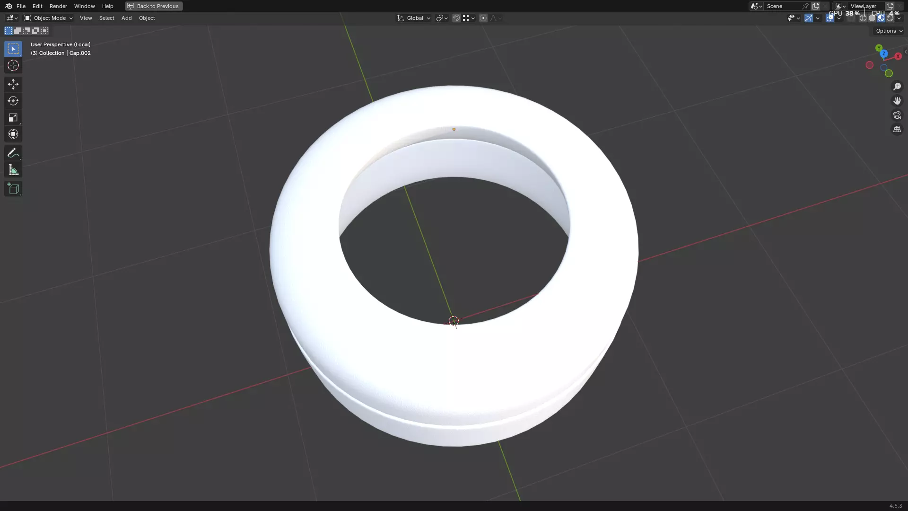Click the Back to Previous button

[154, 6]
